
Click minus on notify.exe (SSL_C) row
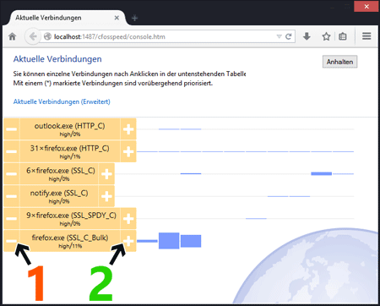tap(12, 196)
